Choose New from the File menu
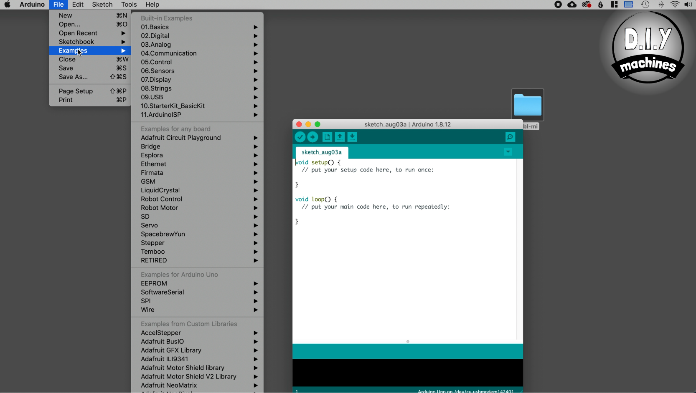This screenshot has width=696, height=393. (x=90, y=15)
